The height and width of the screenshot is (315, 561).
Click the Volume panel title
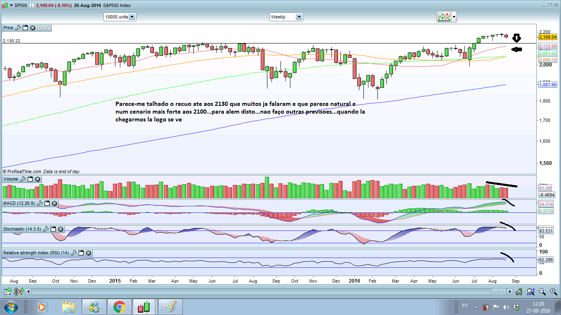[11, 179]
